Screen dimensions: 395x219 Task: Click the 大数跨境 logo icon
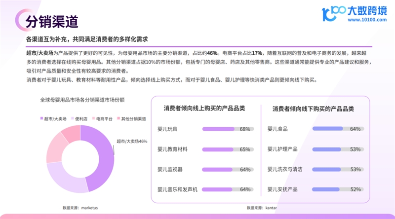click(332, 14)
